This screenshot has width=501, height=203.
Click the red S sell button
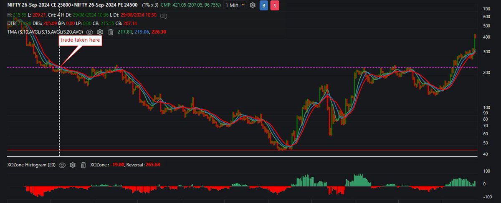coord(275,5)
